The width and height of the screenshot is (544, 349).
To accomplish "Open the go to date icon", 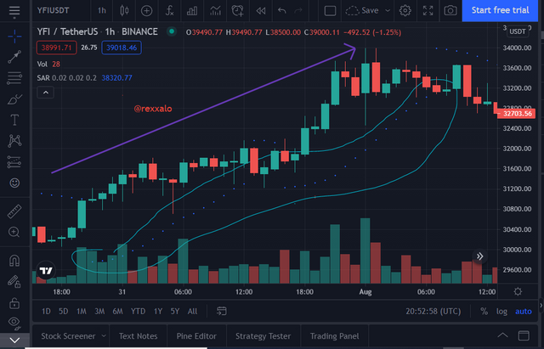I will click(221, 312).
